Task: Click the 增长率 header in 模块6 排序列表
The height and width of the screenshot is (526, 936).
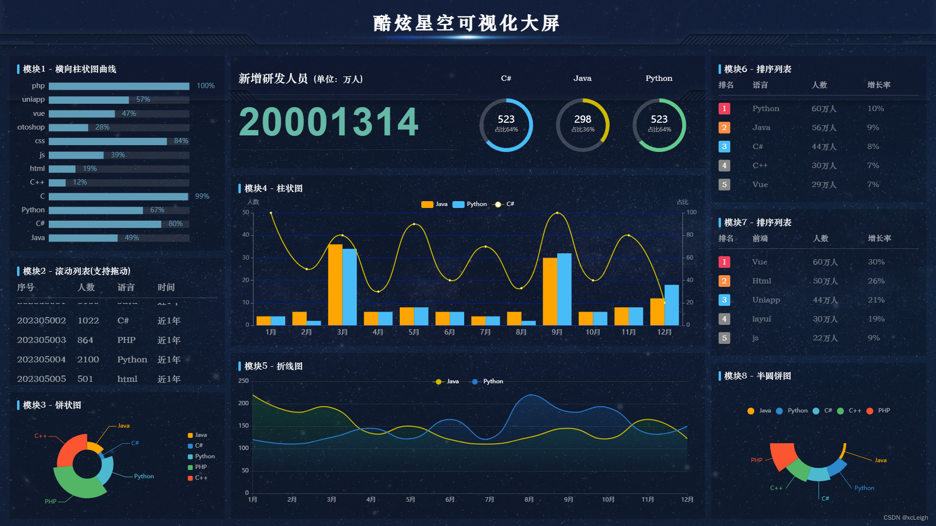Action: pos(878,85)
